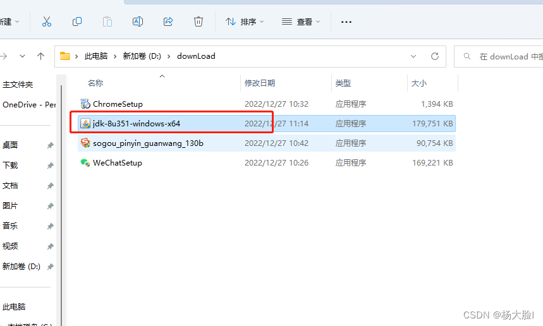This screenshot has width=543, height=326.
Task: Click the WeChatSetup installer icon
Action: click(85, 162)
